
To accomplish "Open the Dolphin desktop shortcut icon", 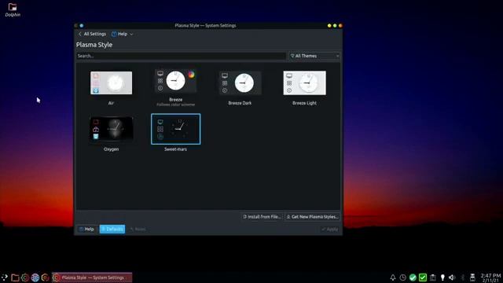I will click(x=13, y=10).
